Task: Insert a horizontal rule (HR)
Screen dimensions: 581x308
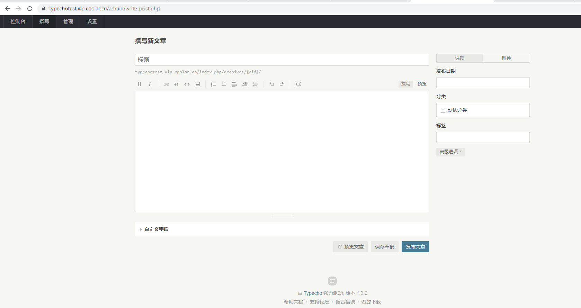Action: (245, 84)
